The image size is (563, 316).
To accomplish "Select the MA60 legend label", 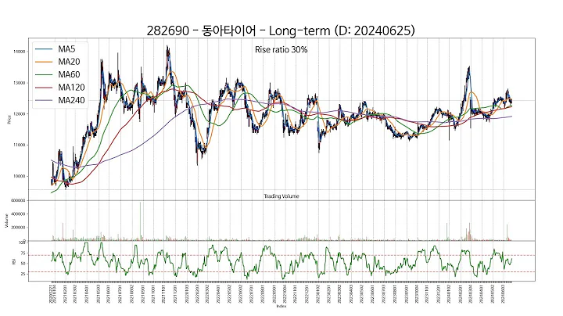I will 69,74.
